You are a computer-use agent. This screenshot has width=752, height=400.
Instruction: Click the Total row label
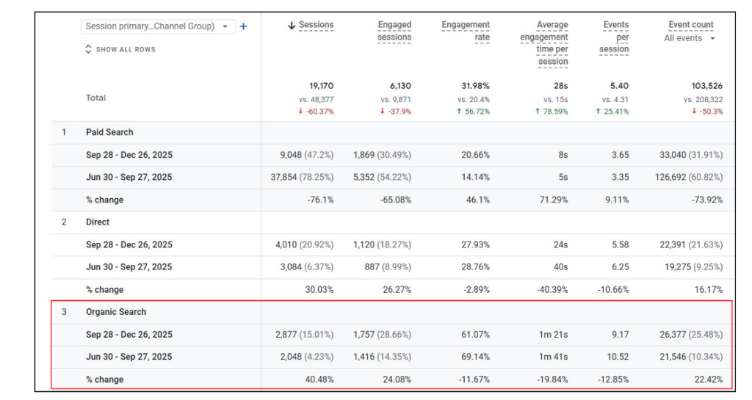95,98
